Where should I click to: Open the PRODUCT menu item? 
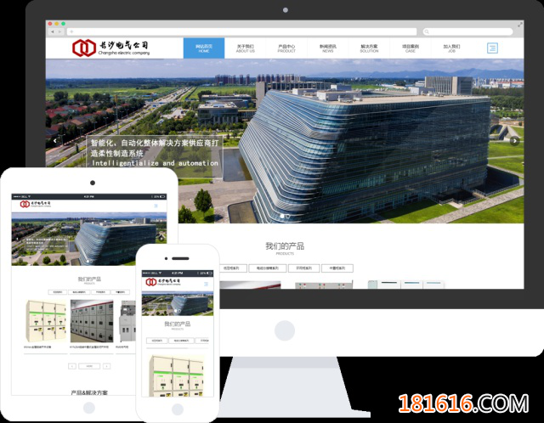286,48
